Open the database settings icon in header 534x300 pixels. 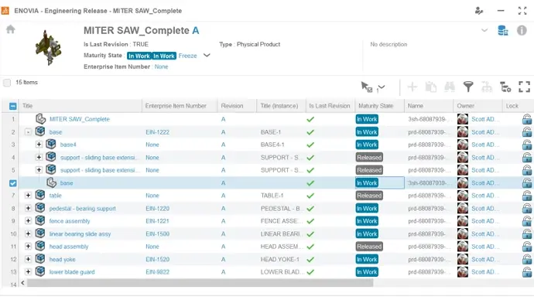(503, 31)
